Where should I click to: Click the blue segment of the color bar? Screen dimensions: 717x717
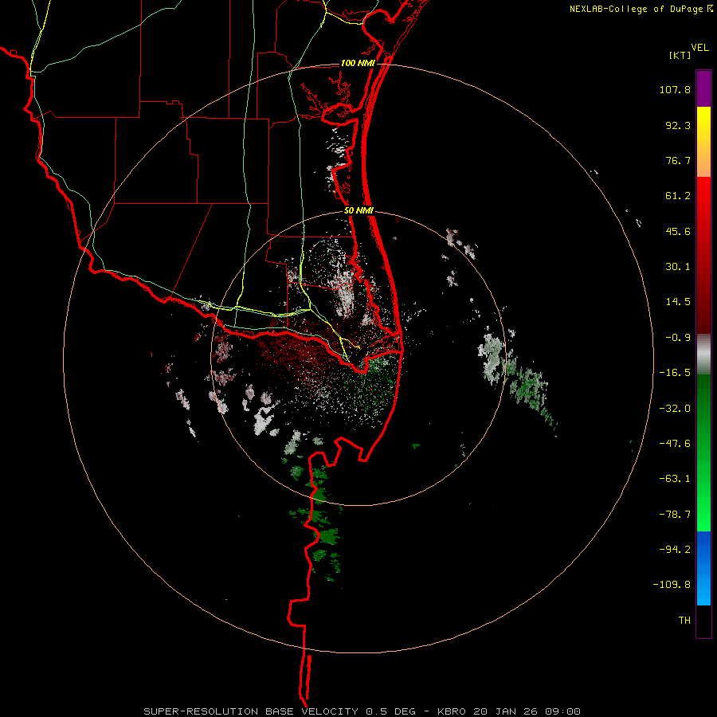pos(703,568)
